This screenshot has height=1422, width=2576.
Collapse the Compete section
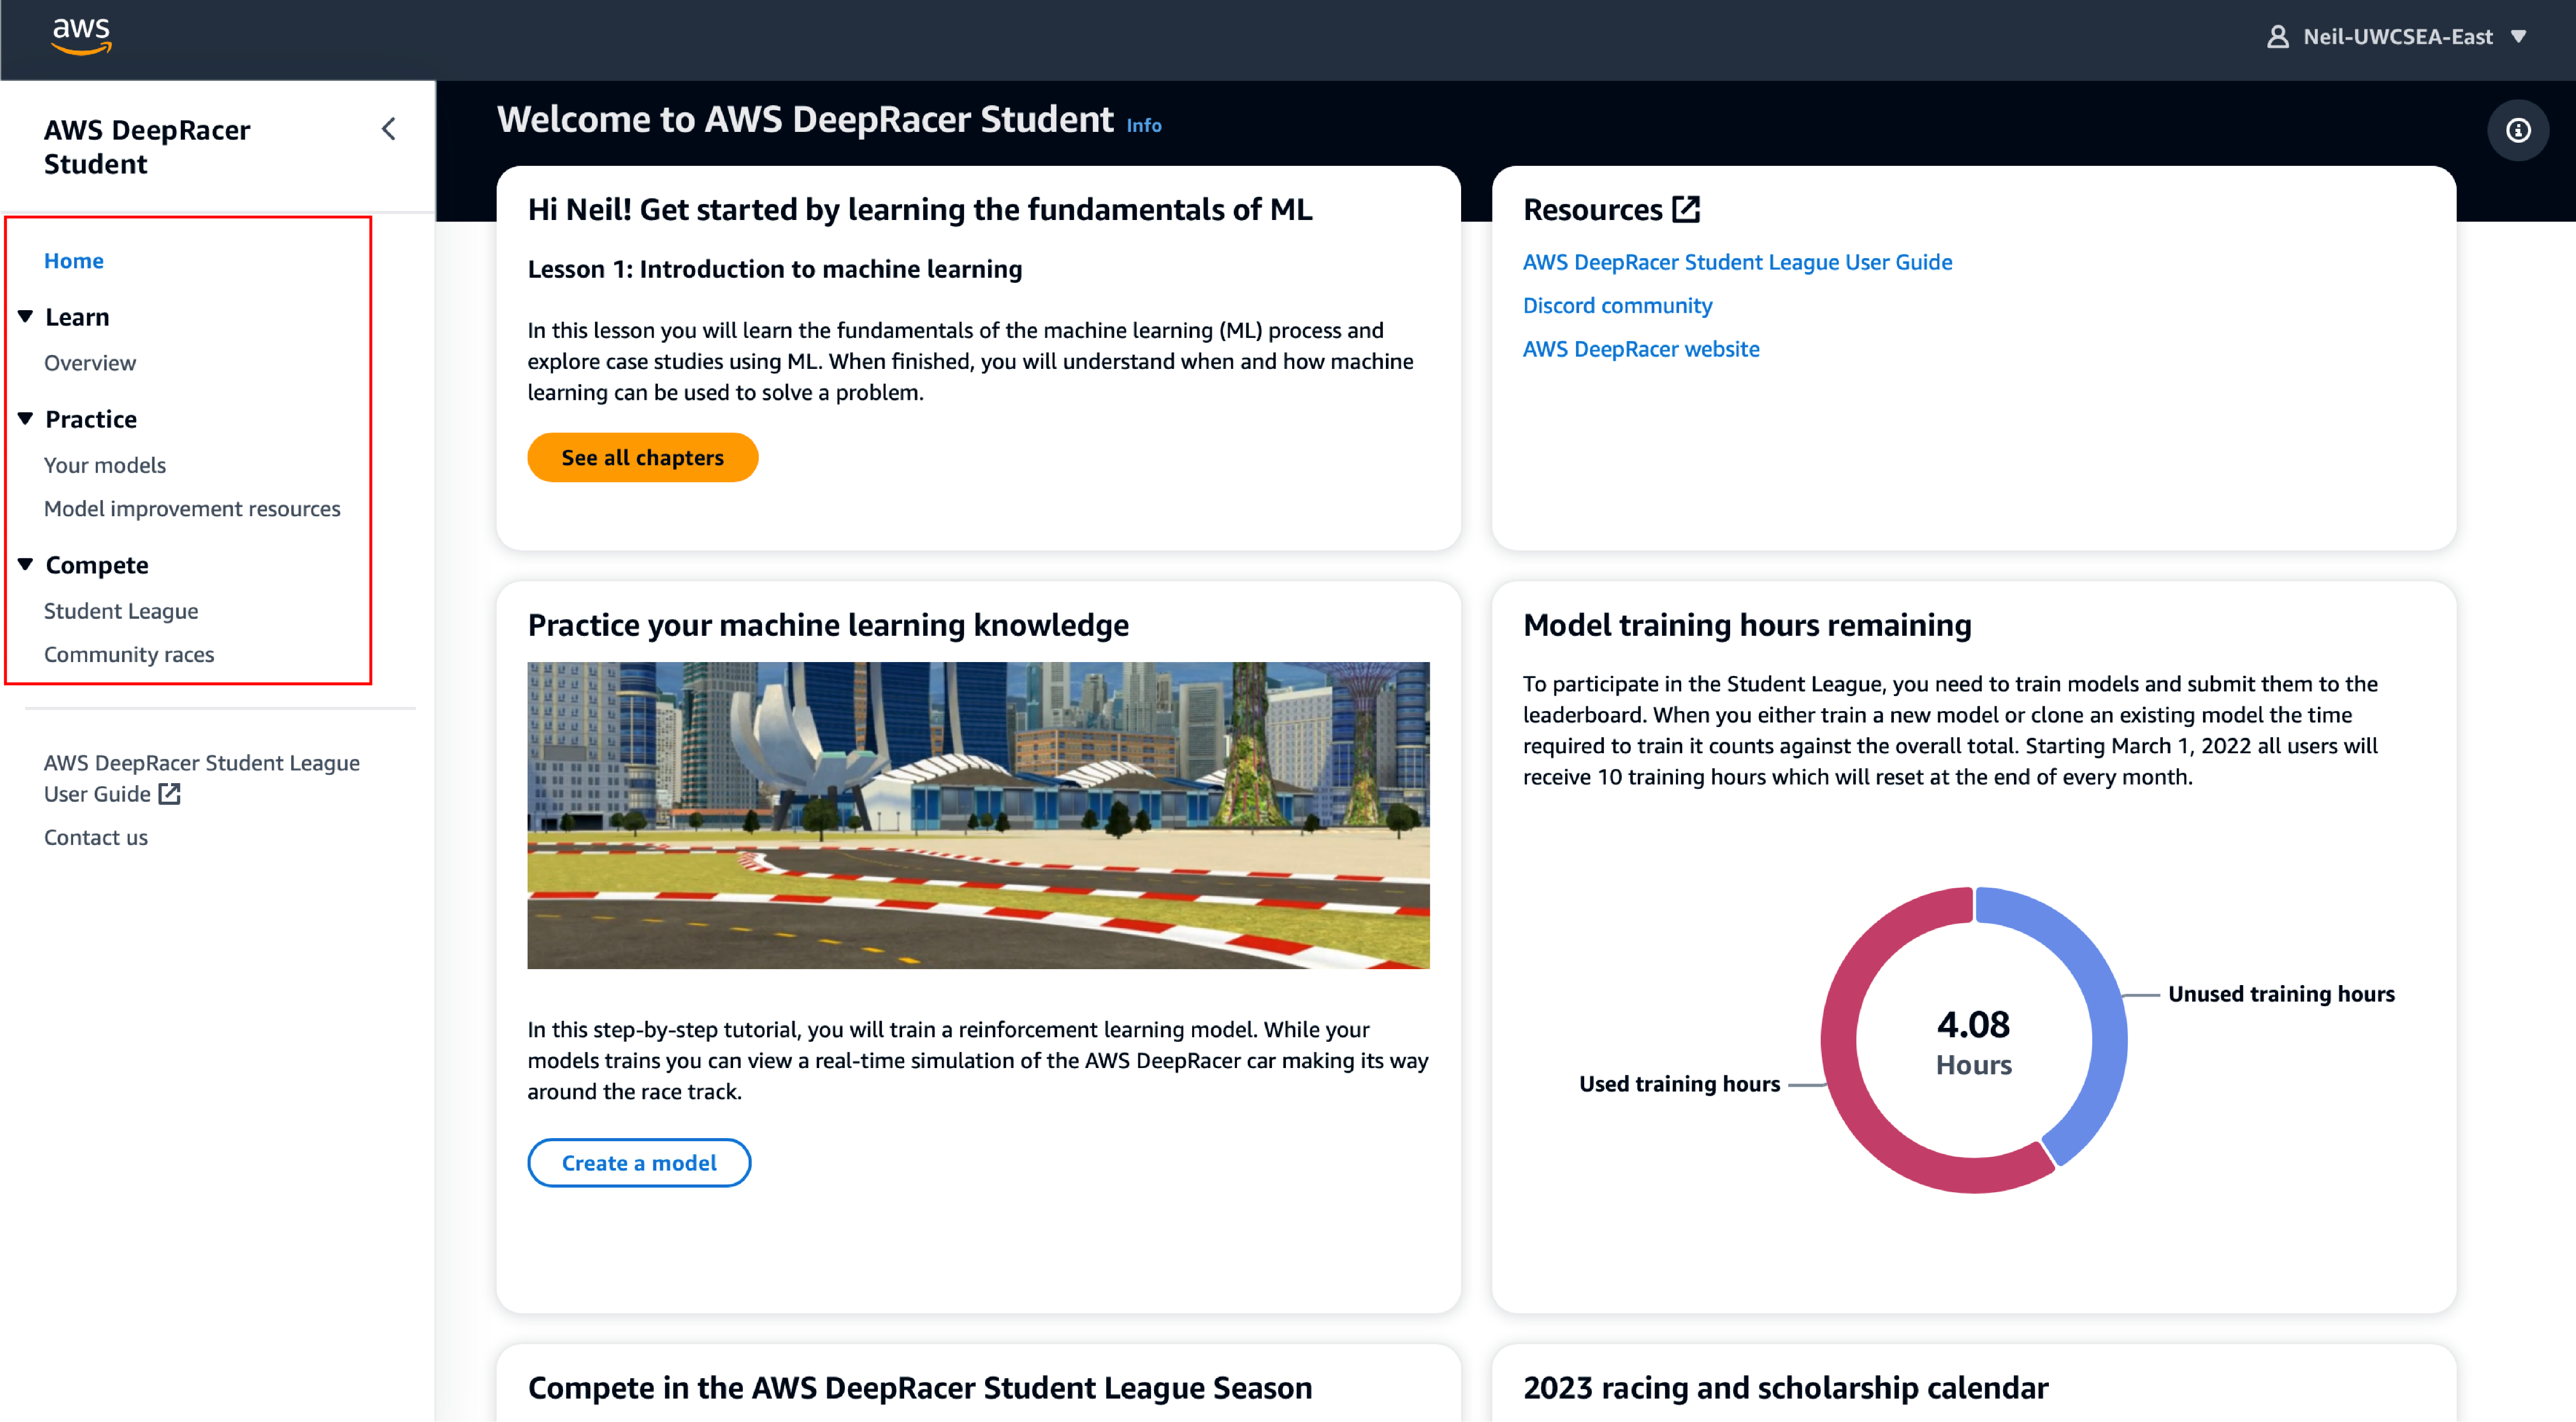pyautogui.click(x=26, y=564)
